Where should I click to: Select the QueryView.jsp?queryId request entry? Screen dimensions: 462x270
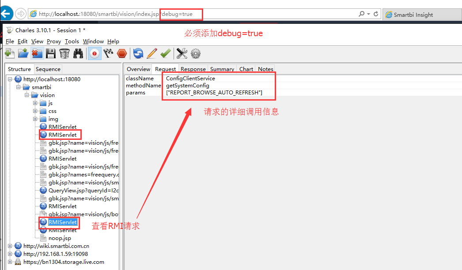click(83, 190)
